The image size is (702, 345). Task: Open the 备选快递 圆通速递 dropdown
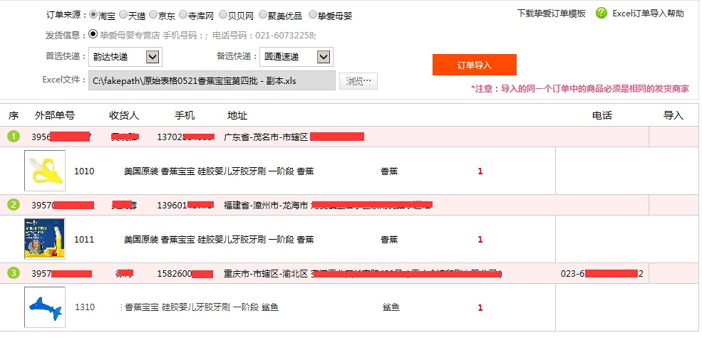tap(296, 57)
